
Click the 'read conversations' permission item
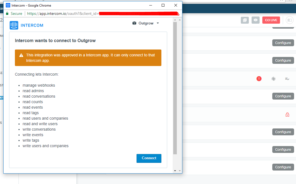click(x=39, y=96)
